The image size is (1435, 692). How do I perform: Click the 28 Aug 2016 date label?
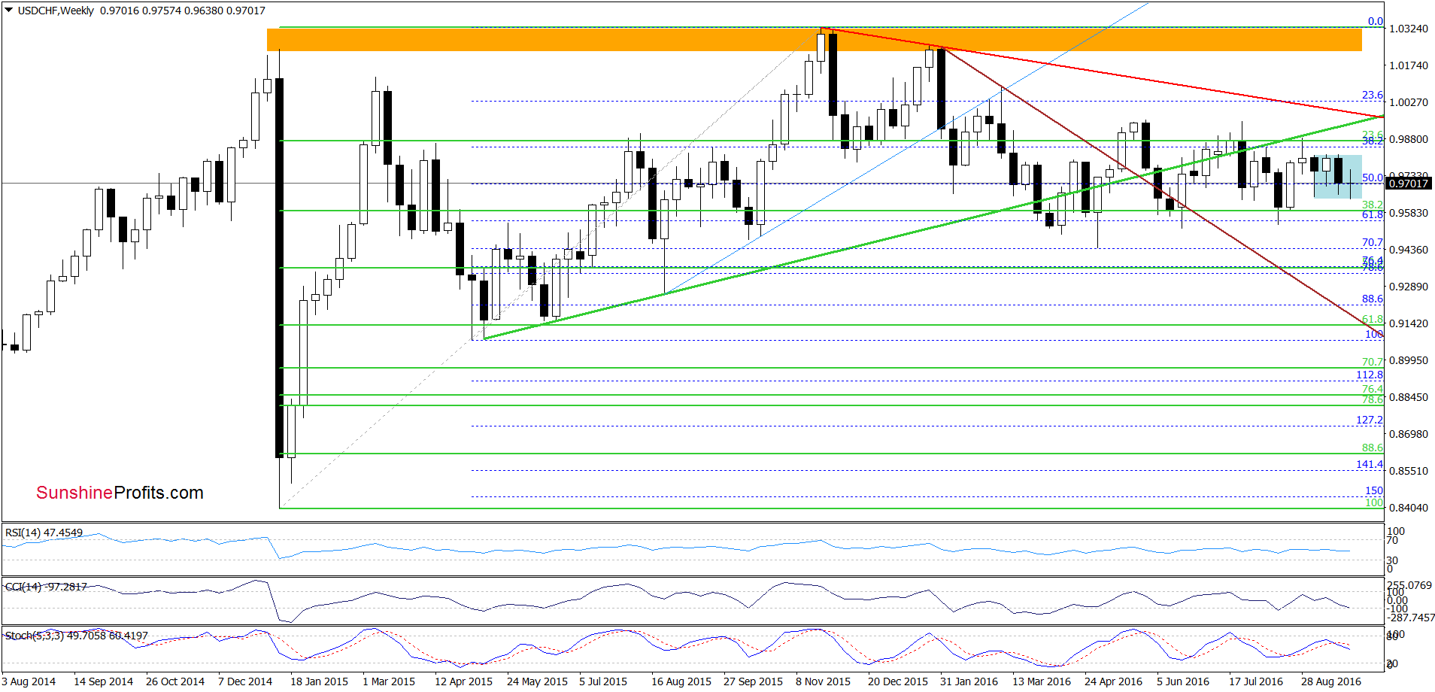point(1331,681)
